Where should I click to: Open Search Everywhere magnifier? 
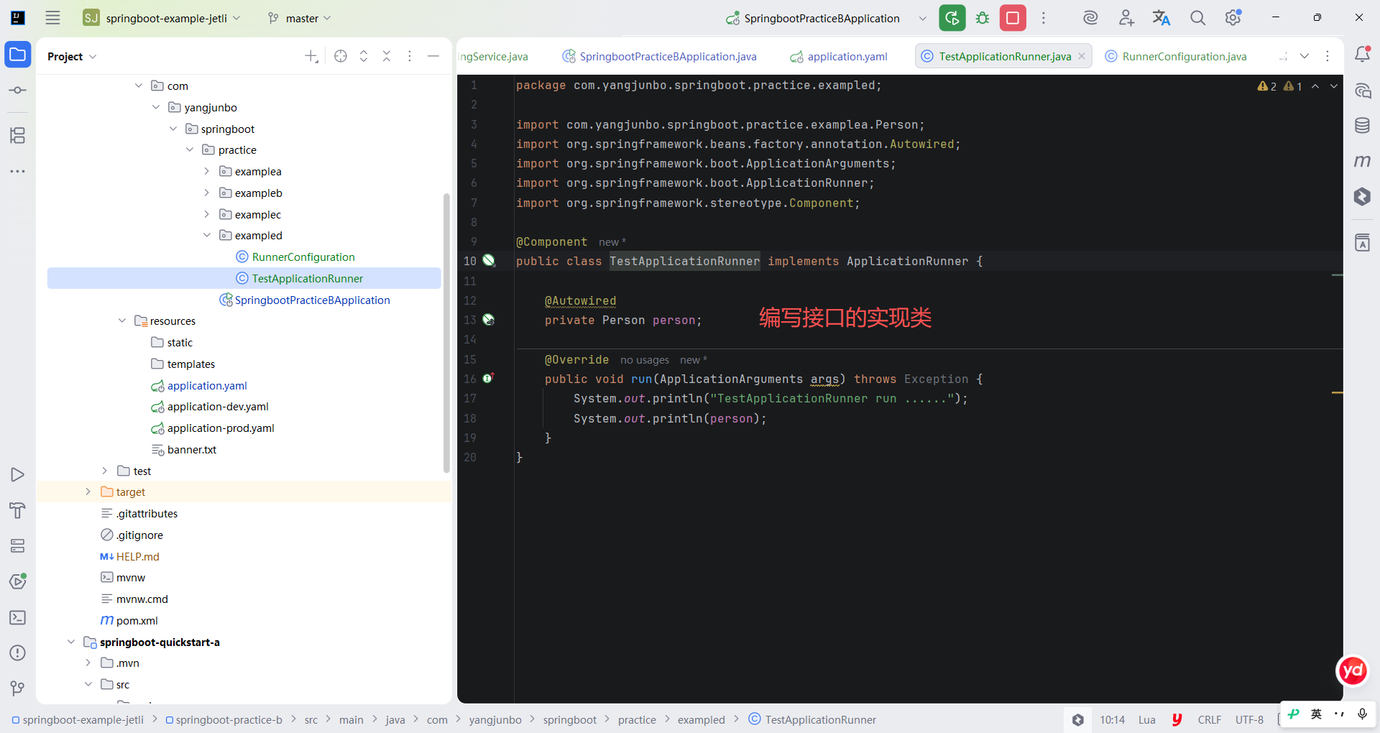tap(1197, 18)
